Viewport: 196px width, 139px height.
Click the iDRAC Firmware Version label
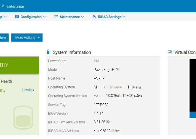point(67,122)
